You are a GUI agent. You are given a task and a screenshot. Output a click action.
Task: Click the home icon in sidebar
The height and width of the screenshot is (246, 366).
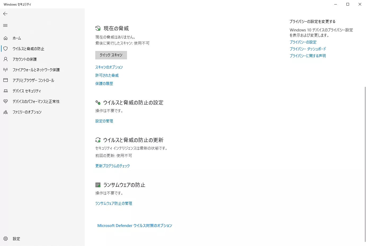click(6, 38)
